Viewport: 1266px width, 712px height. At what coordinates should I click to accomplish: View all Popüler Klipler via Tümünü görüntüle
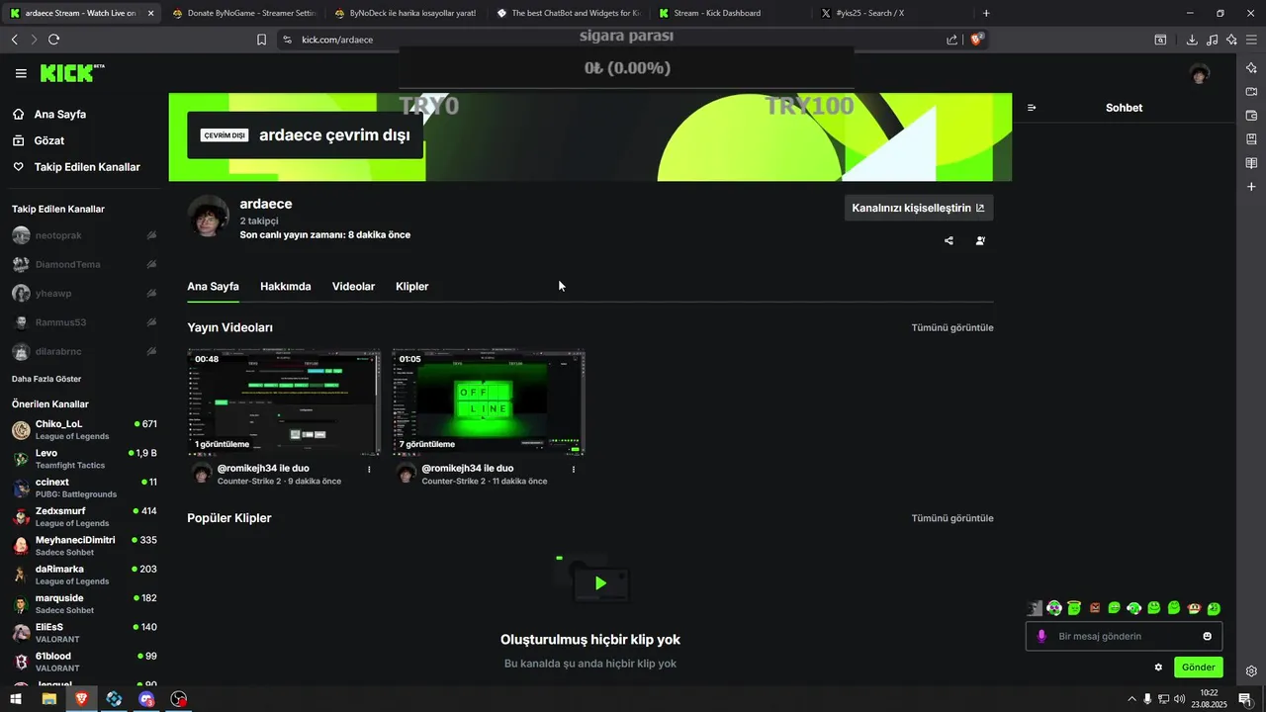(x=952, y=518)
